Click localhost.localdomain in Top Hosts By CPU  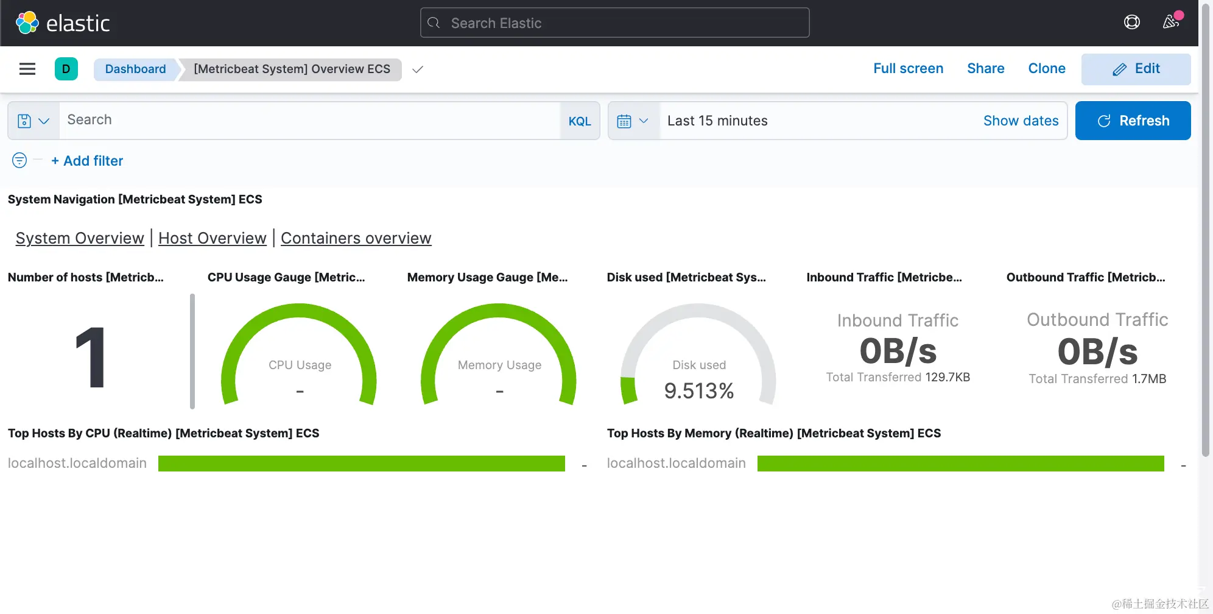point(77,463)
